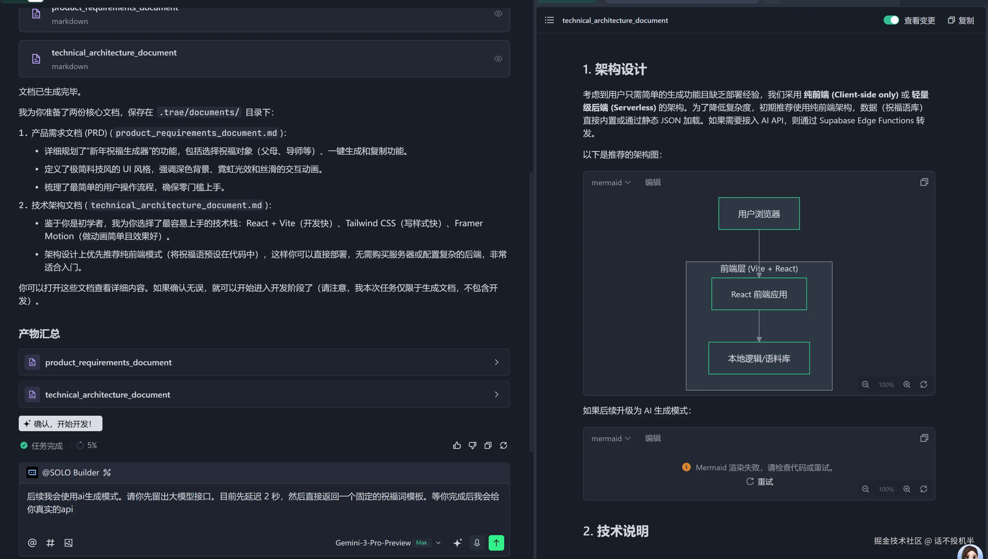The height and width of the screenshot is (559, 988).
Task: Open the first mermaid language dropdown
Action: tap(611, 182)
